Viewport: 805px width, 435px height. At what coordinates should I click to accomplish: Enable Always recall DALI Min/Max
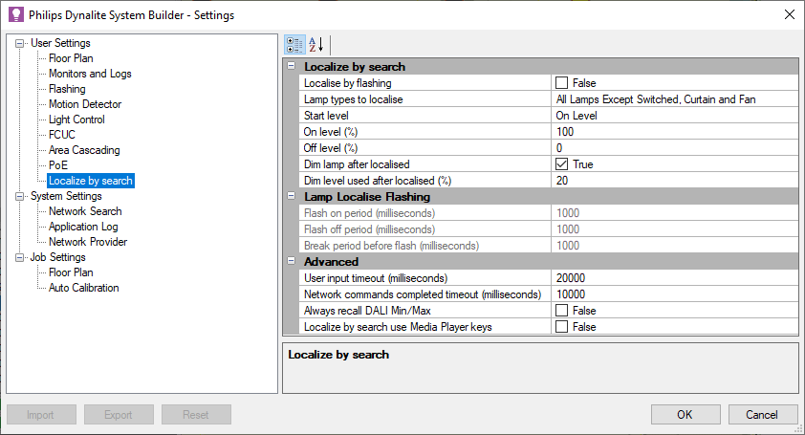click(561, 310)
